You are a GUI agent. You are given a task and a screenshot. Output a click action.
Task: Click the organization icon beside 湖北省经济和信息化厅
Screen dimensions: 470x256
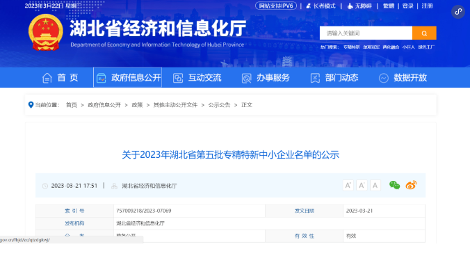[114, 186]
